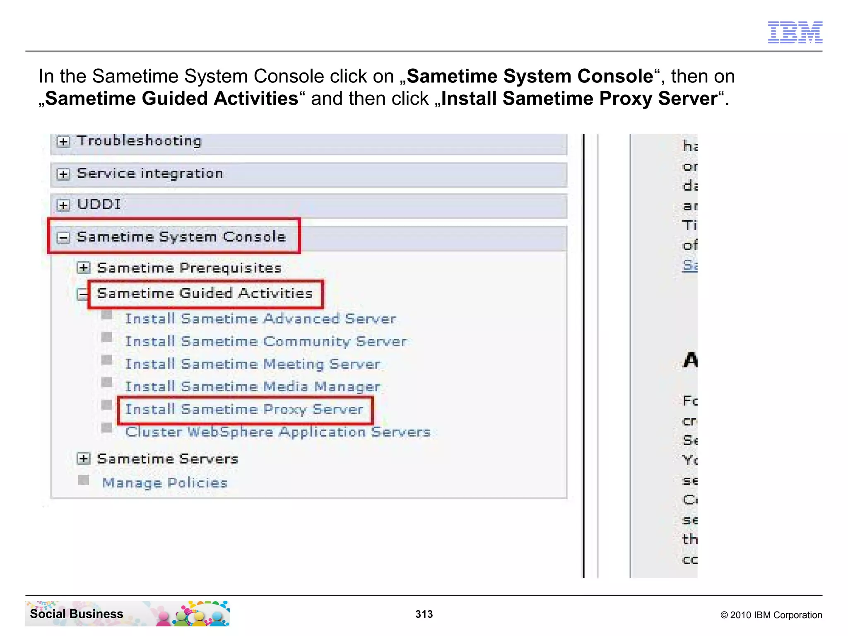Screen dimensions: 848x636
Task: Open Cluster WebSphere Application Servers link
Action: click(278, 432)
